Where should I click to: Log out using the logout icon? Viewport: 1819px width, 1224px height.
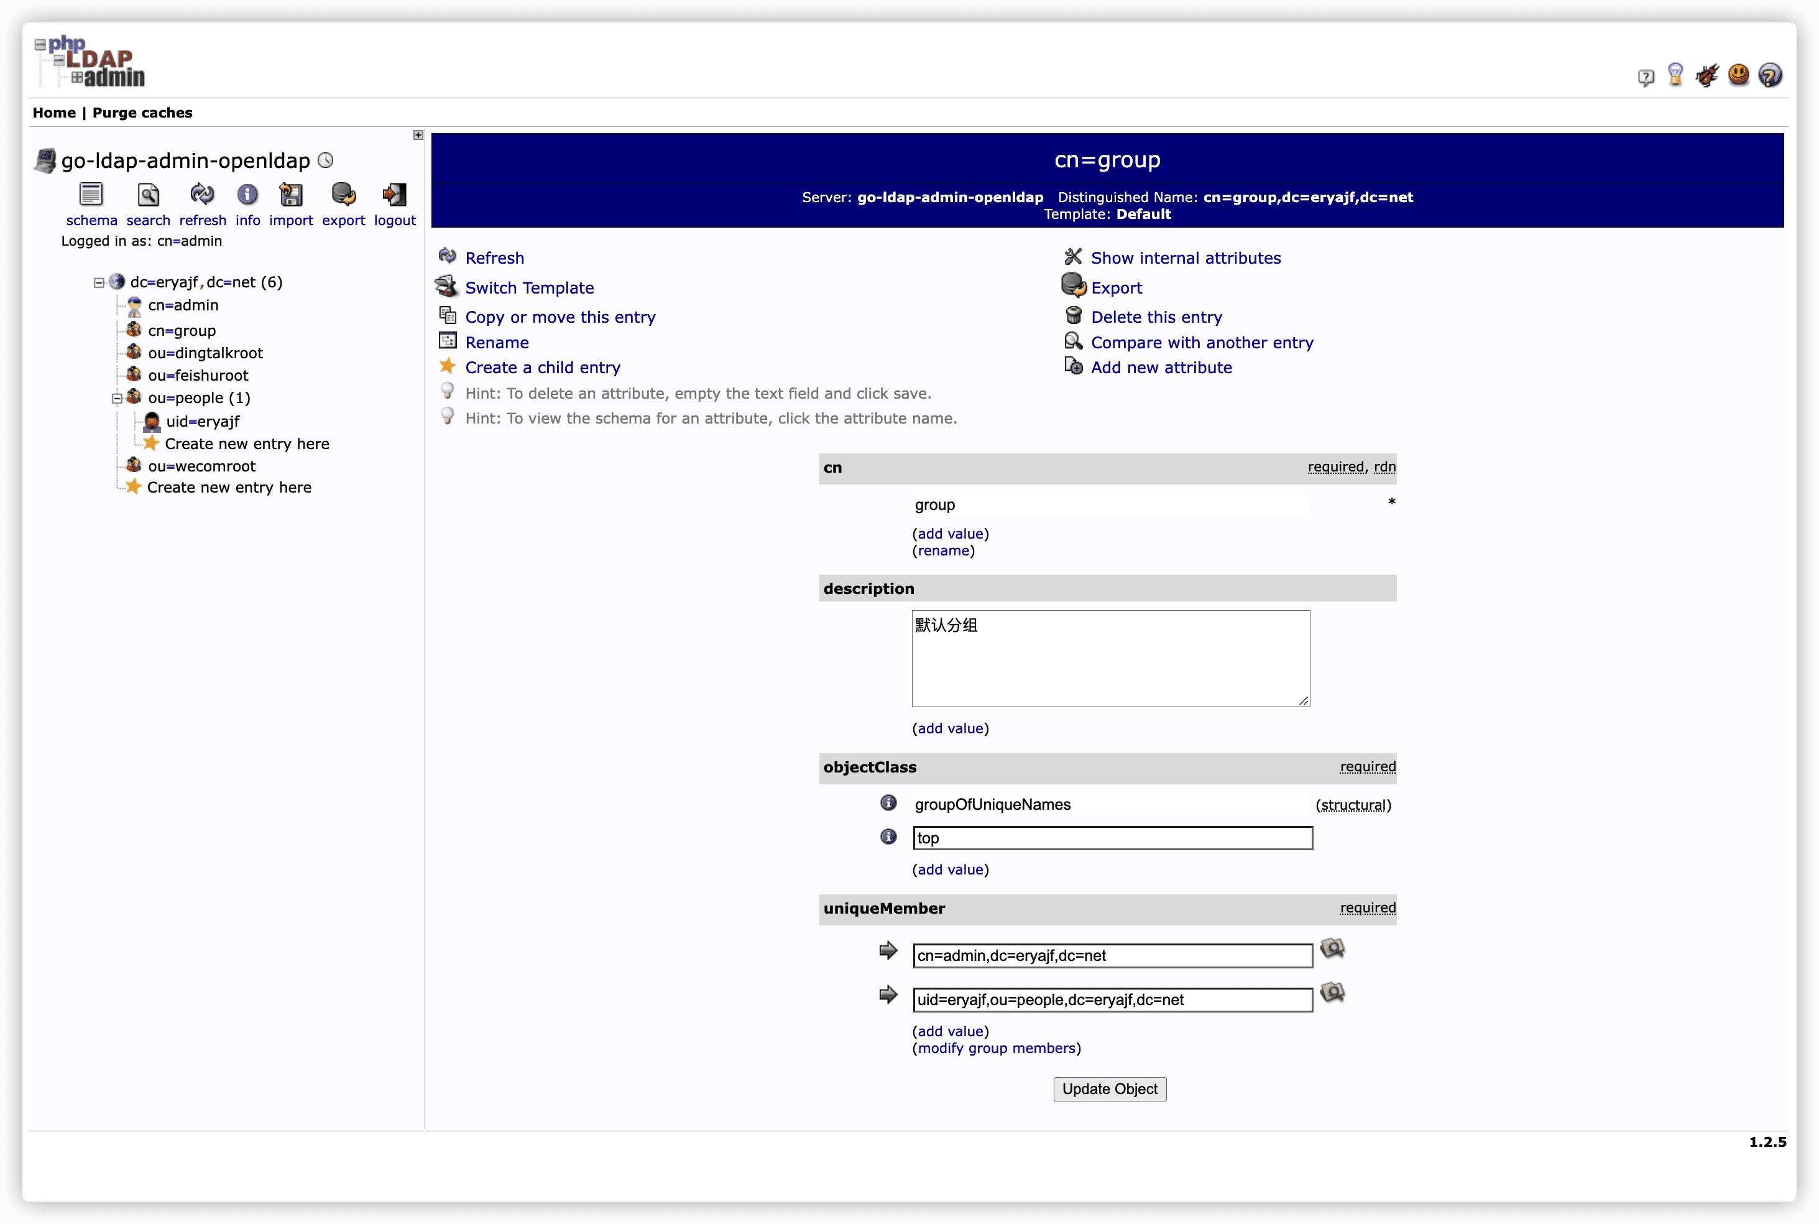tap(394, 195)
